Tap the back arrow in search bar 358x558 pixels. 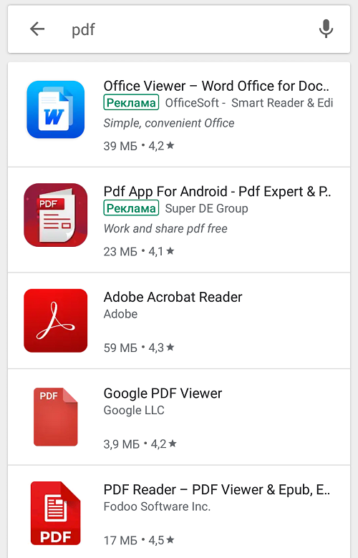click(37, 29)
